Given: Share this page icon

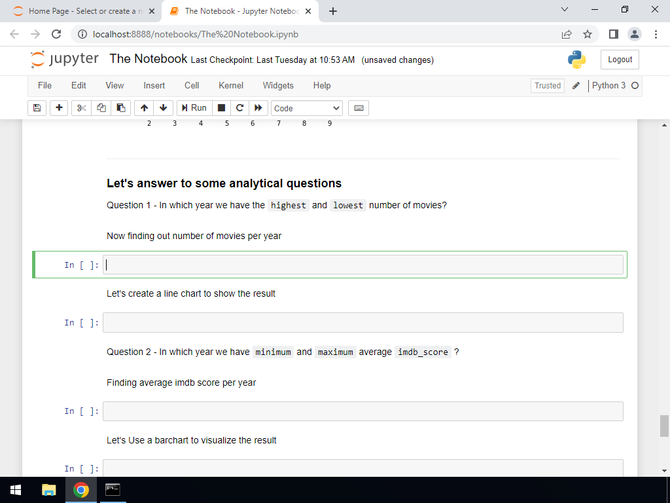Looking at the screenshot, I should coord(567,34).
